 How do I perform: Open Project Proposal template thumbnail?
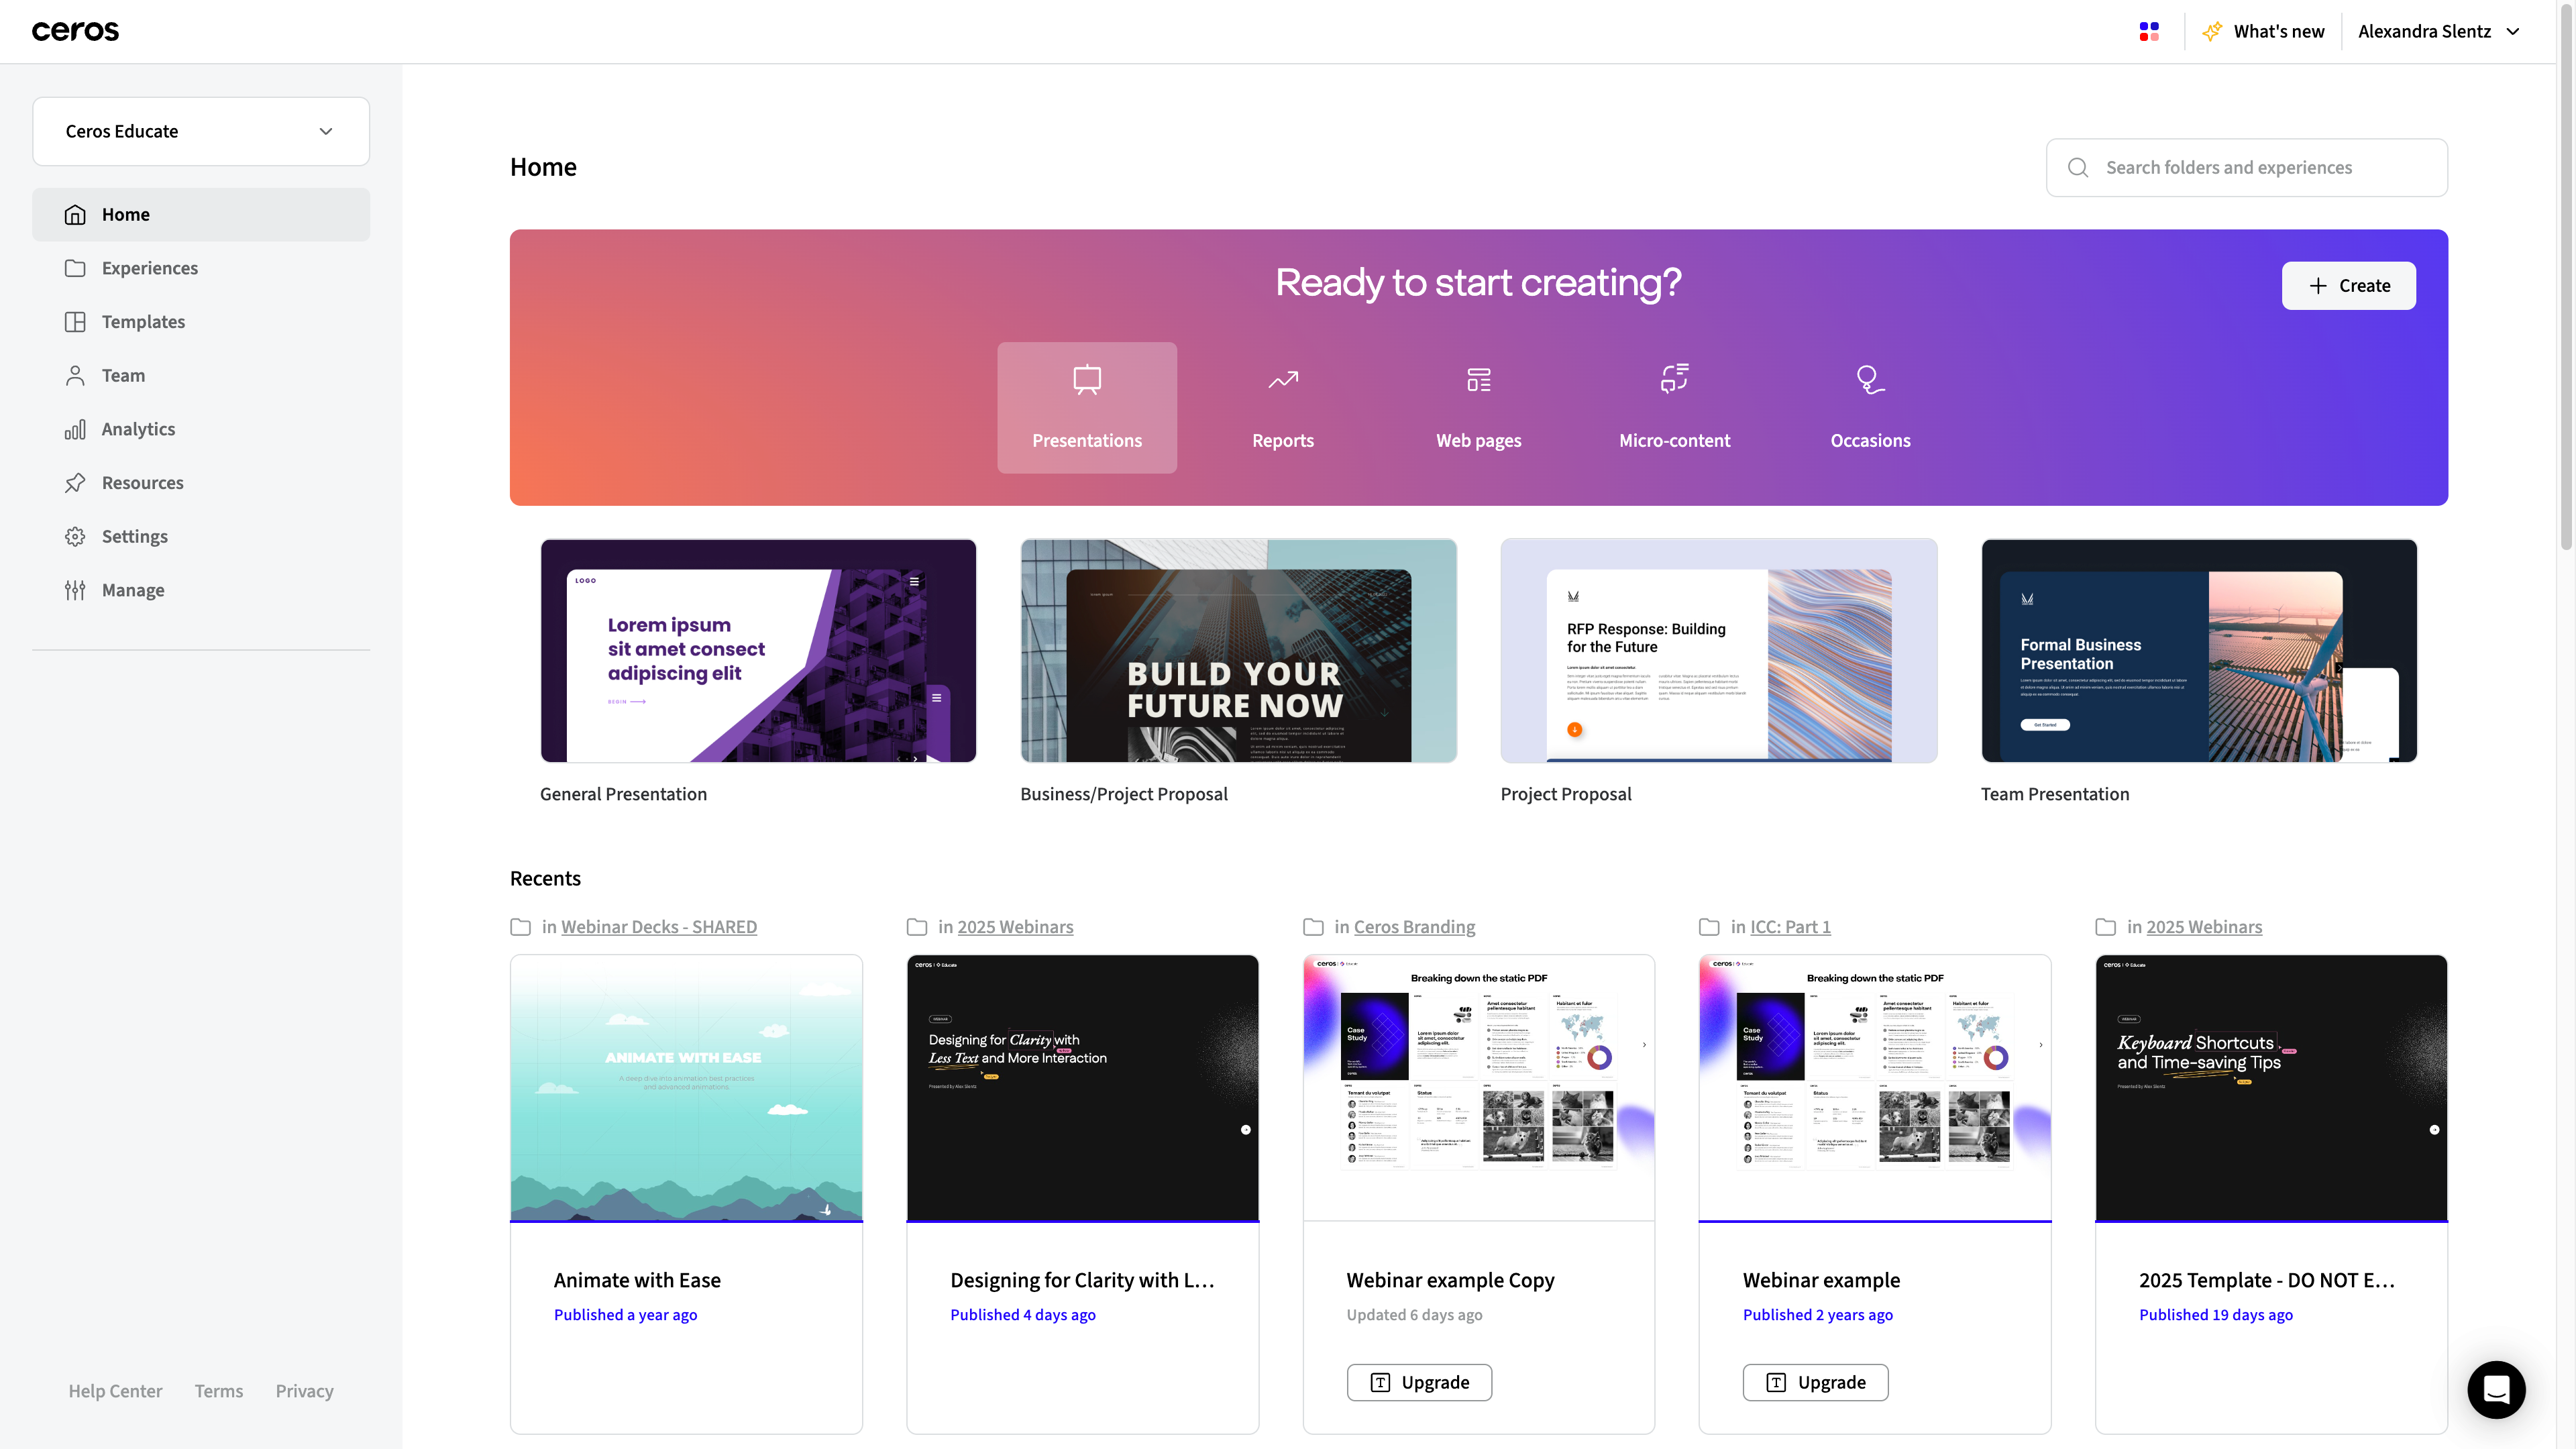pos(1719,651)
